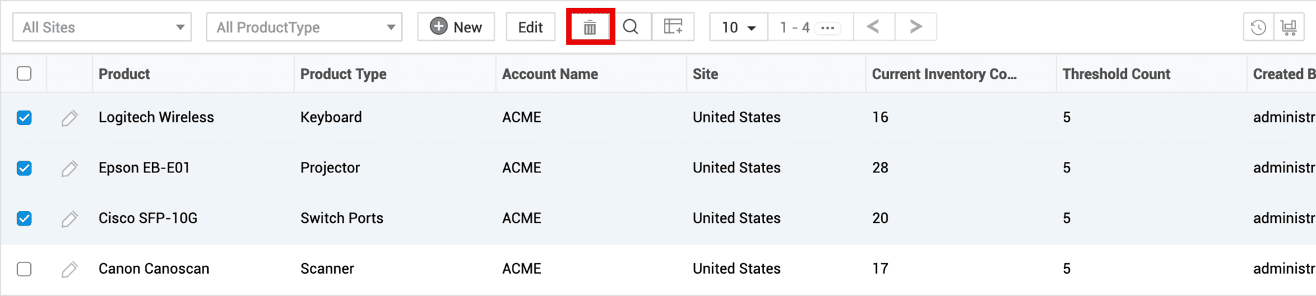Sort by Threshold Count column header

[x=1117, y=74]
